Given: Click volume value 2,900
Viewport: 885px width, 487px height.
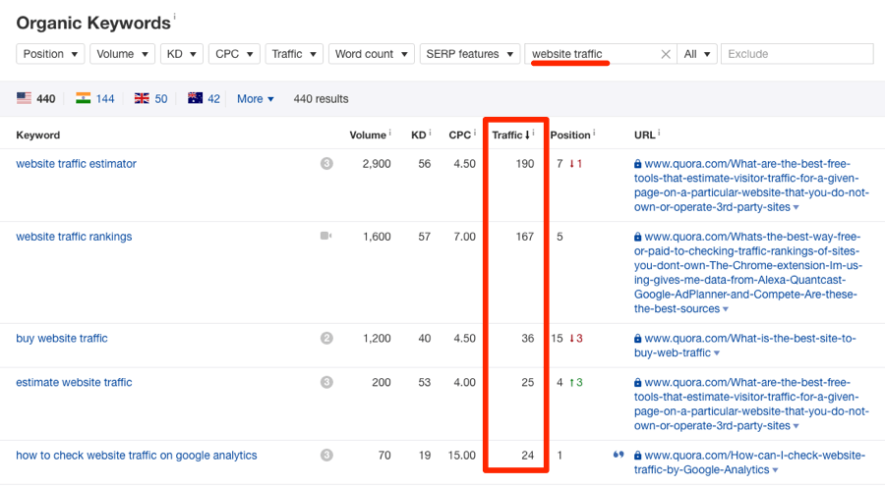Looking at the screenshot, I should (377, 163).
